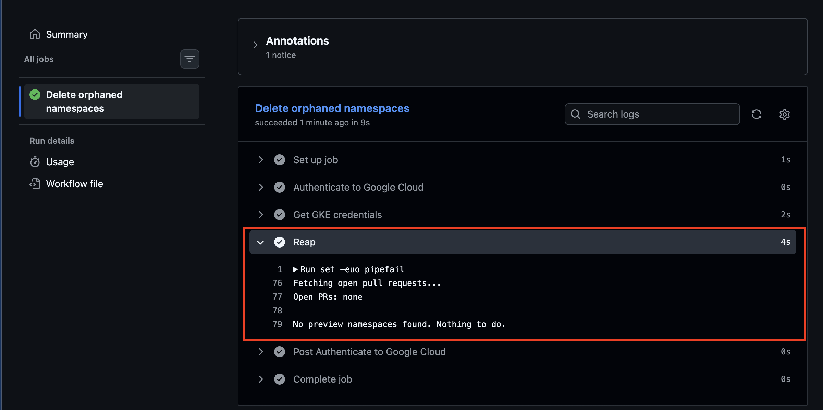
Task: Click the Delete orphaned namespaces title link
Action: (332, 108)
